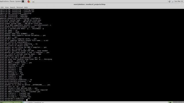Open the terminal View menu
Viewport: 184px width, 103px height.
7,7
